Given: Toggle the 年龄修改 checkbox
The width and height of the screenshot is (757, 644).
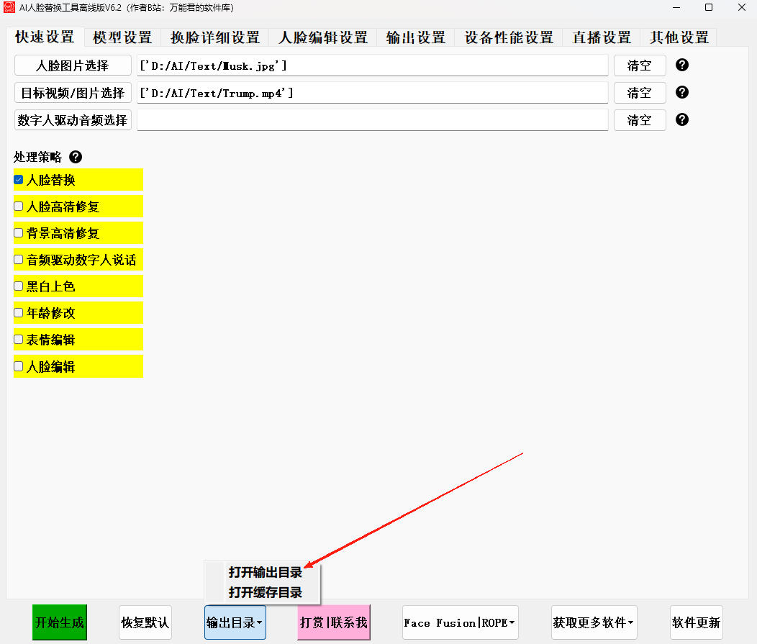Looking at the screenshot, I should (x=19, y=313).
